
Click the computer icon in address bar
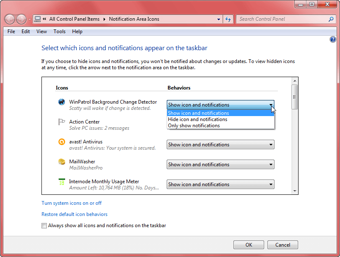[37, 19]
